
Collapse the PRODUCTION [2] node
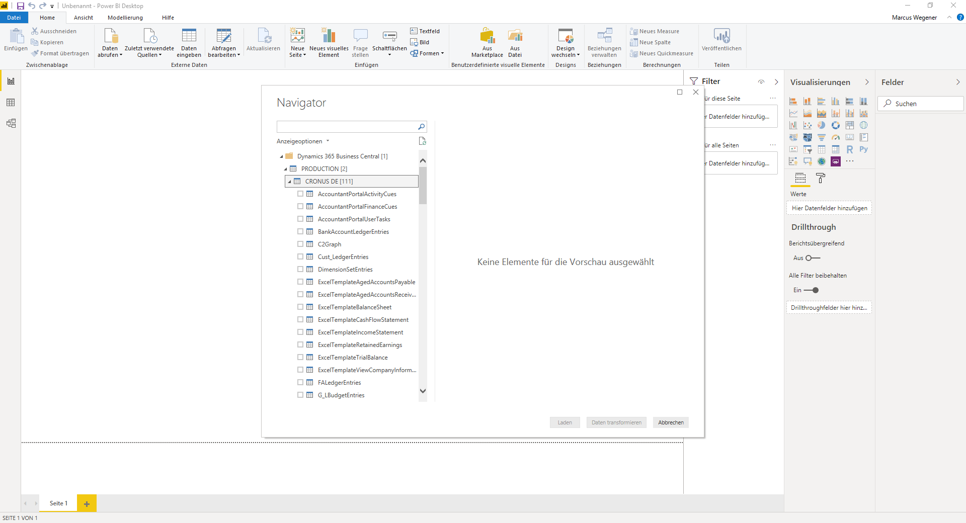pos(285,169)
